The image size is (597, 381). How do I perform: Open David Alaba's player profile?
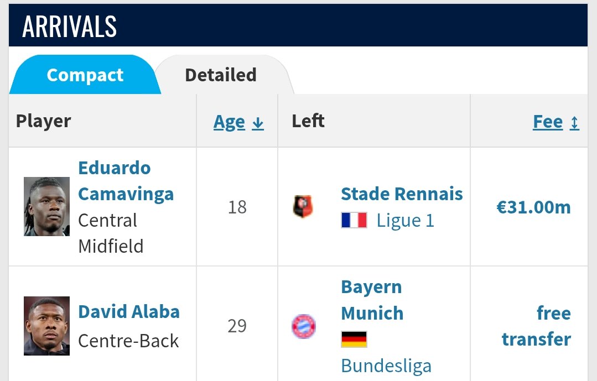click(129, 312)
